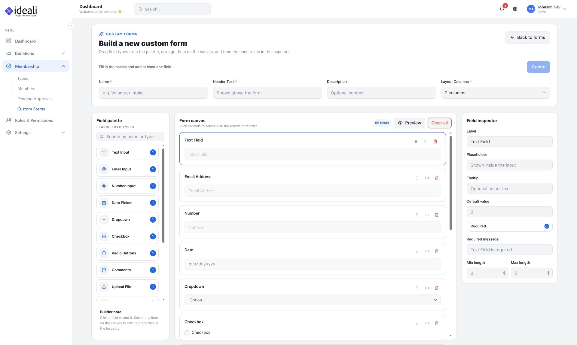Viewport: 577px width, 345px height.
Task: Edit the Required message input
Action: click(509, 250)
